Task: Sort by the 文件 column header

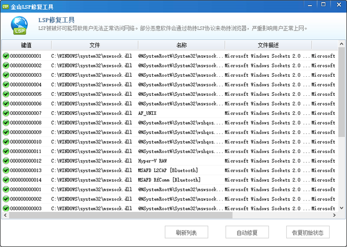Action: coord(94,44)
